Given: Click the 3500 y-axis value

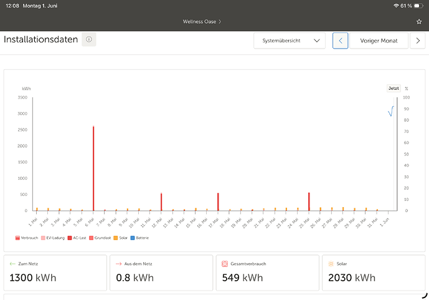Looking at the screenshot, I should point(22,97).
